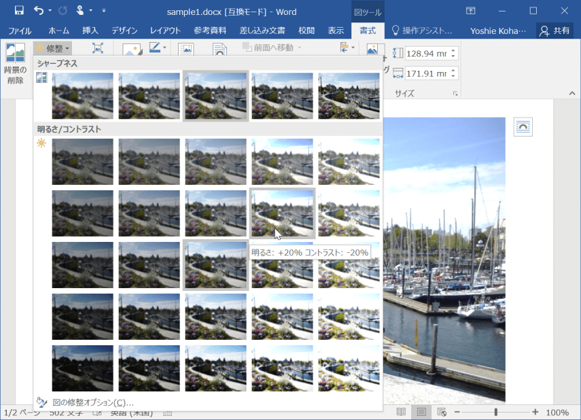
Task: Choose middle thumbnail in fourth brightness row
Action: coord(215,317)
